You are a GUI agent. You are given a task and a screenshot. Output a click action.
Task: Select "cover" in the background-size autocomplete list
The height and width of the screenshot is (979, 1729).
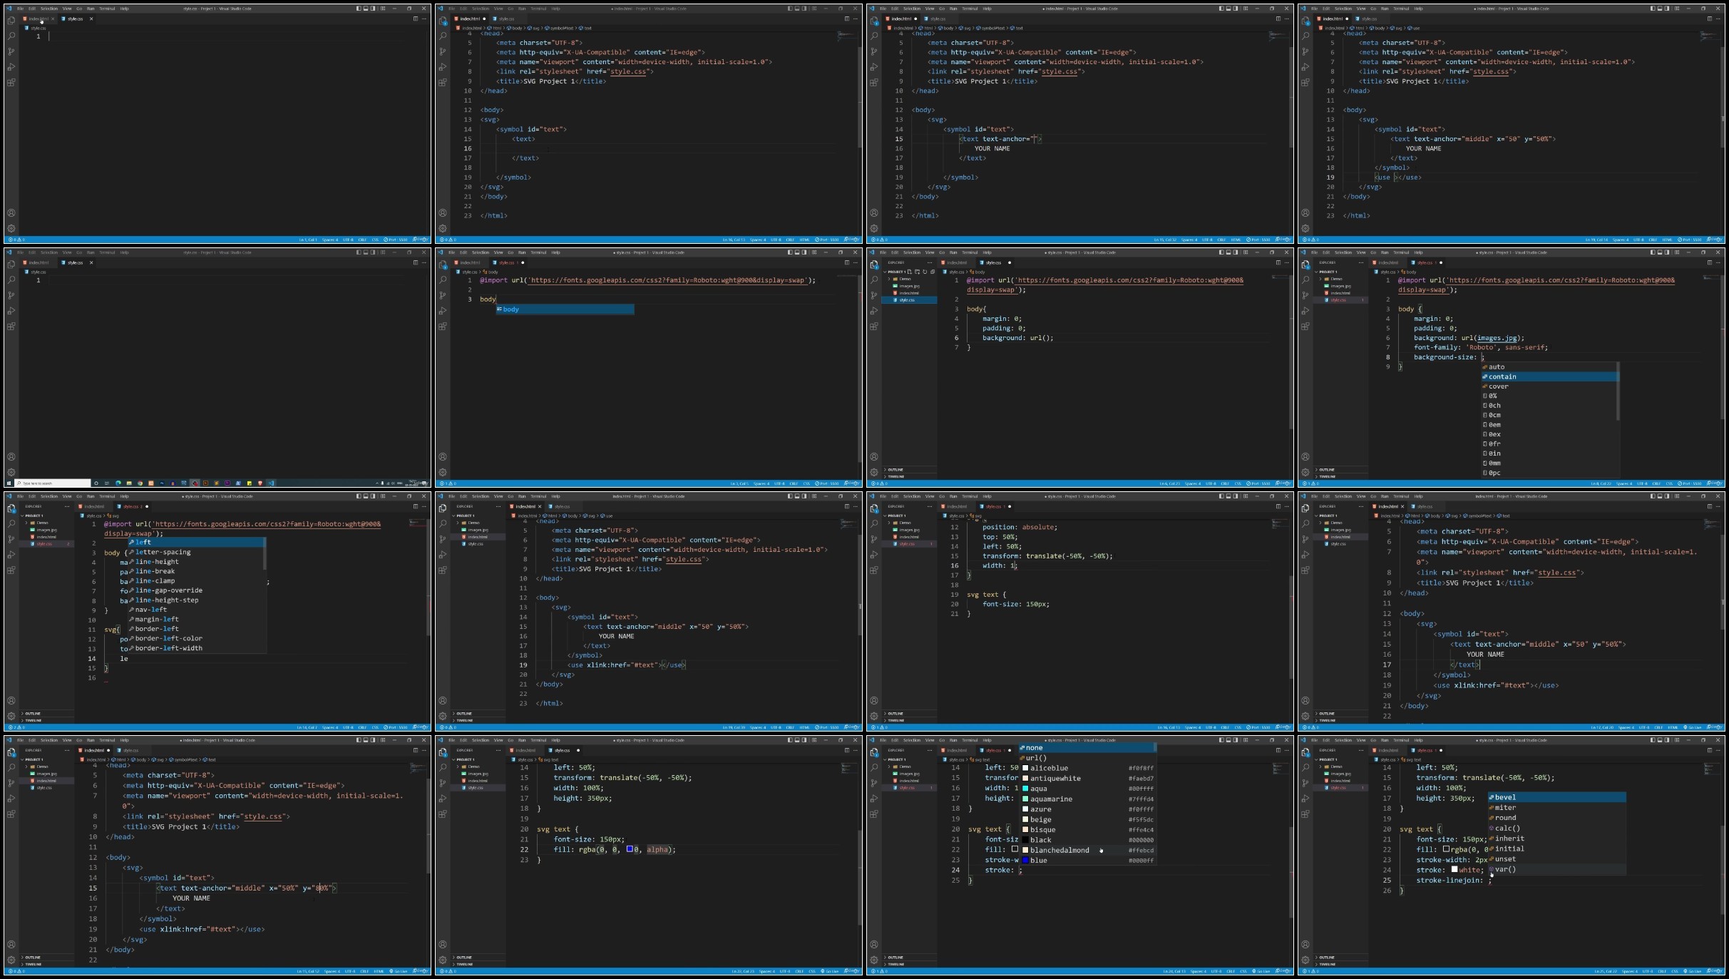tap(1498, 386)
